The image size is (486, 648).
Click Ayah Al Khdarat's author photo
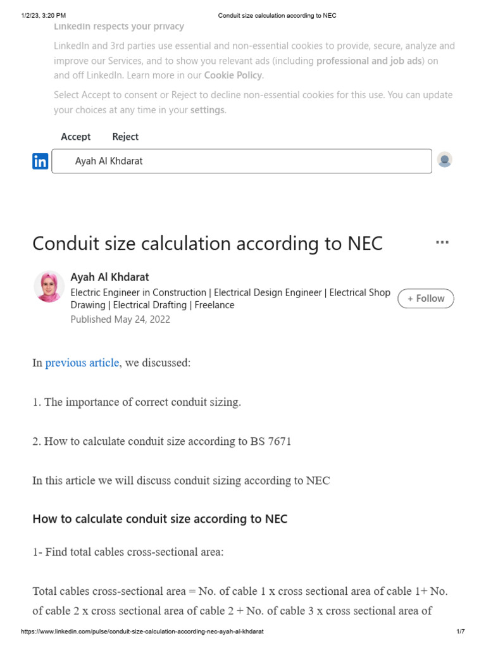[49, 287]
